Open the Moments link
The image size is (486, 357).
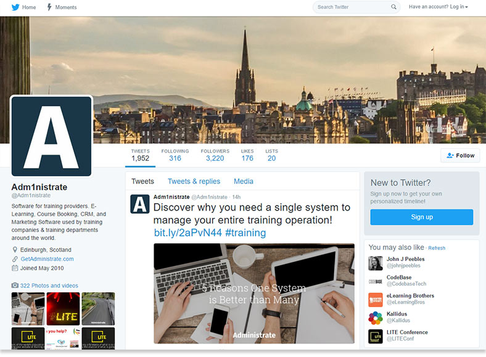(66, 7)
